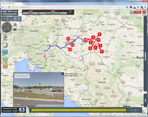Open the blue graph chart sidebar icon
148x117 pixels.
5,52
